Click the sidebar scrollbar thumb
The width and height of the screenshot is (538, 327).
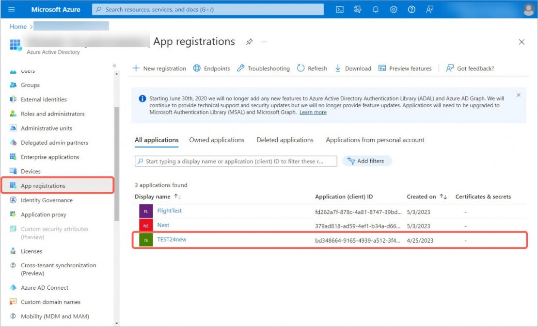117,164
